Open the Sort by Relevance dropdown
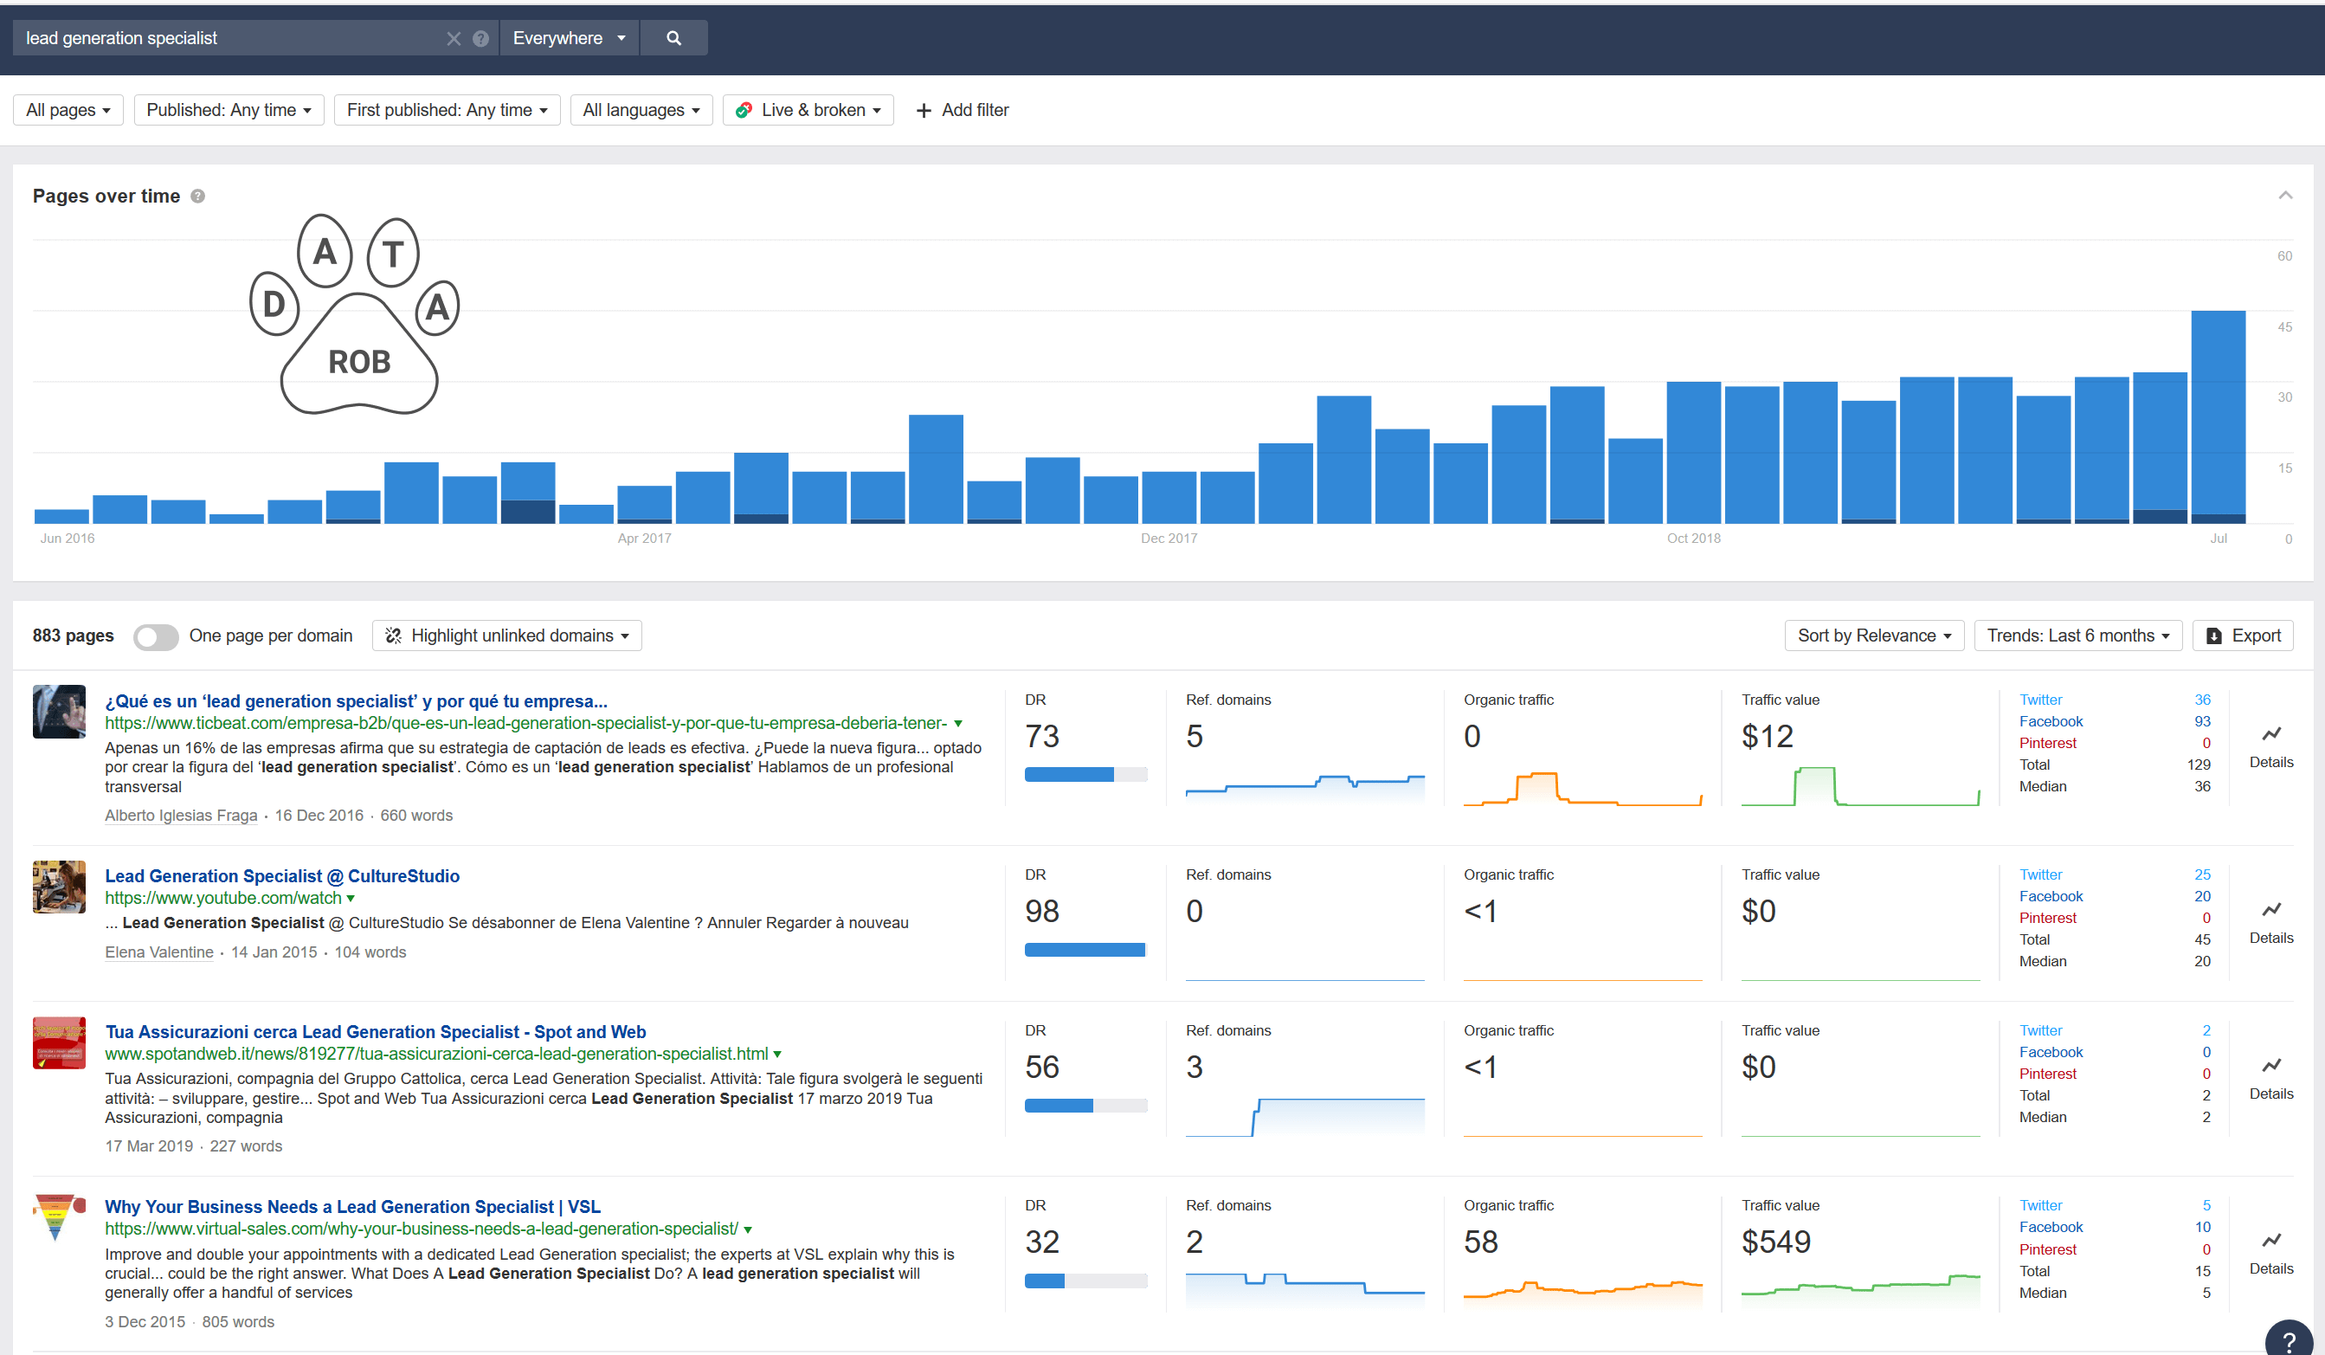 1873,636
